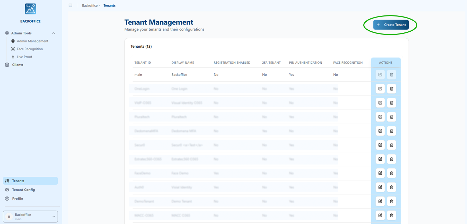Open Live Proof in sidebar
467x224 pixels.
pyautogui.click(x=24, y=57)
